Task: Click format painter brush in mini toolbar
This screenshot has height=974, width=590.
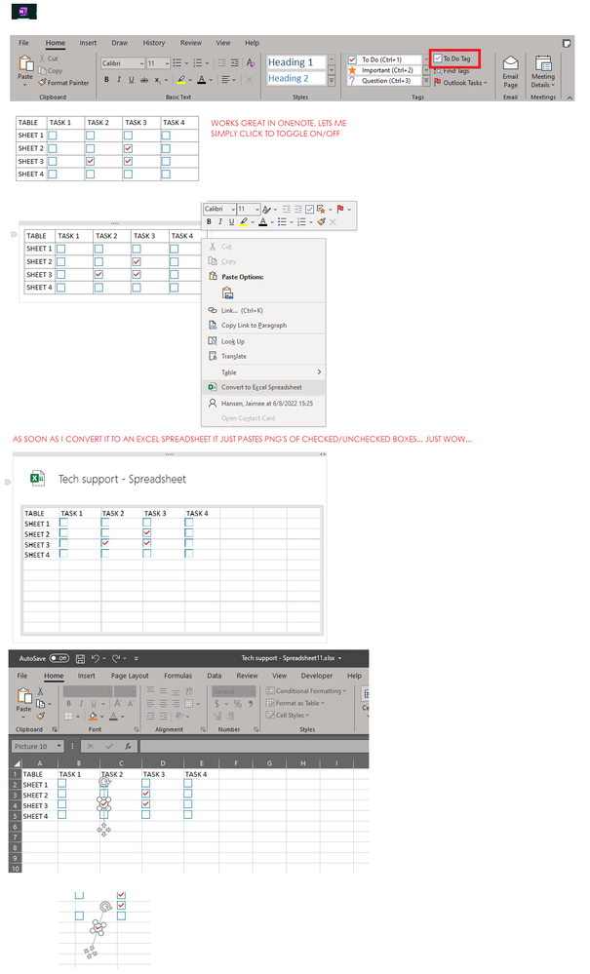Action: [x=321, y=221]
